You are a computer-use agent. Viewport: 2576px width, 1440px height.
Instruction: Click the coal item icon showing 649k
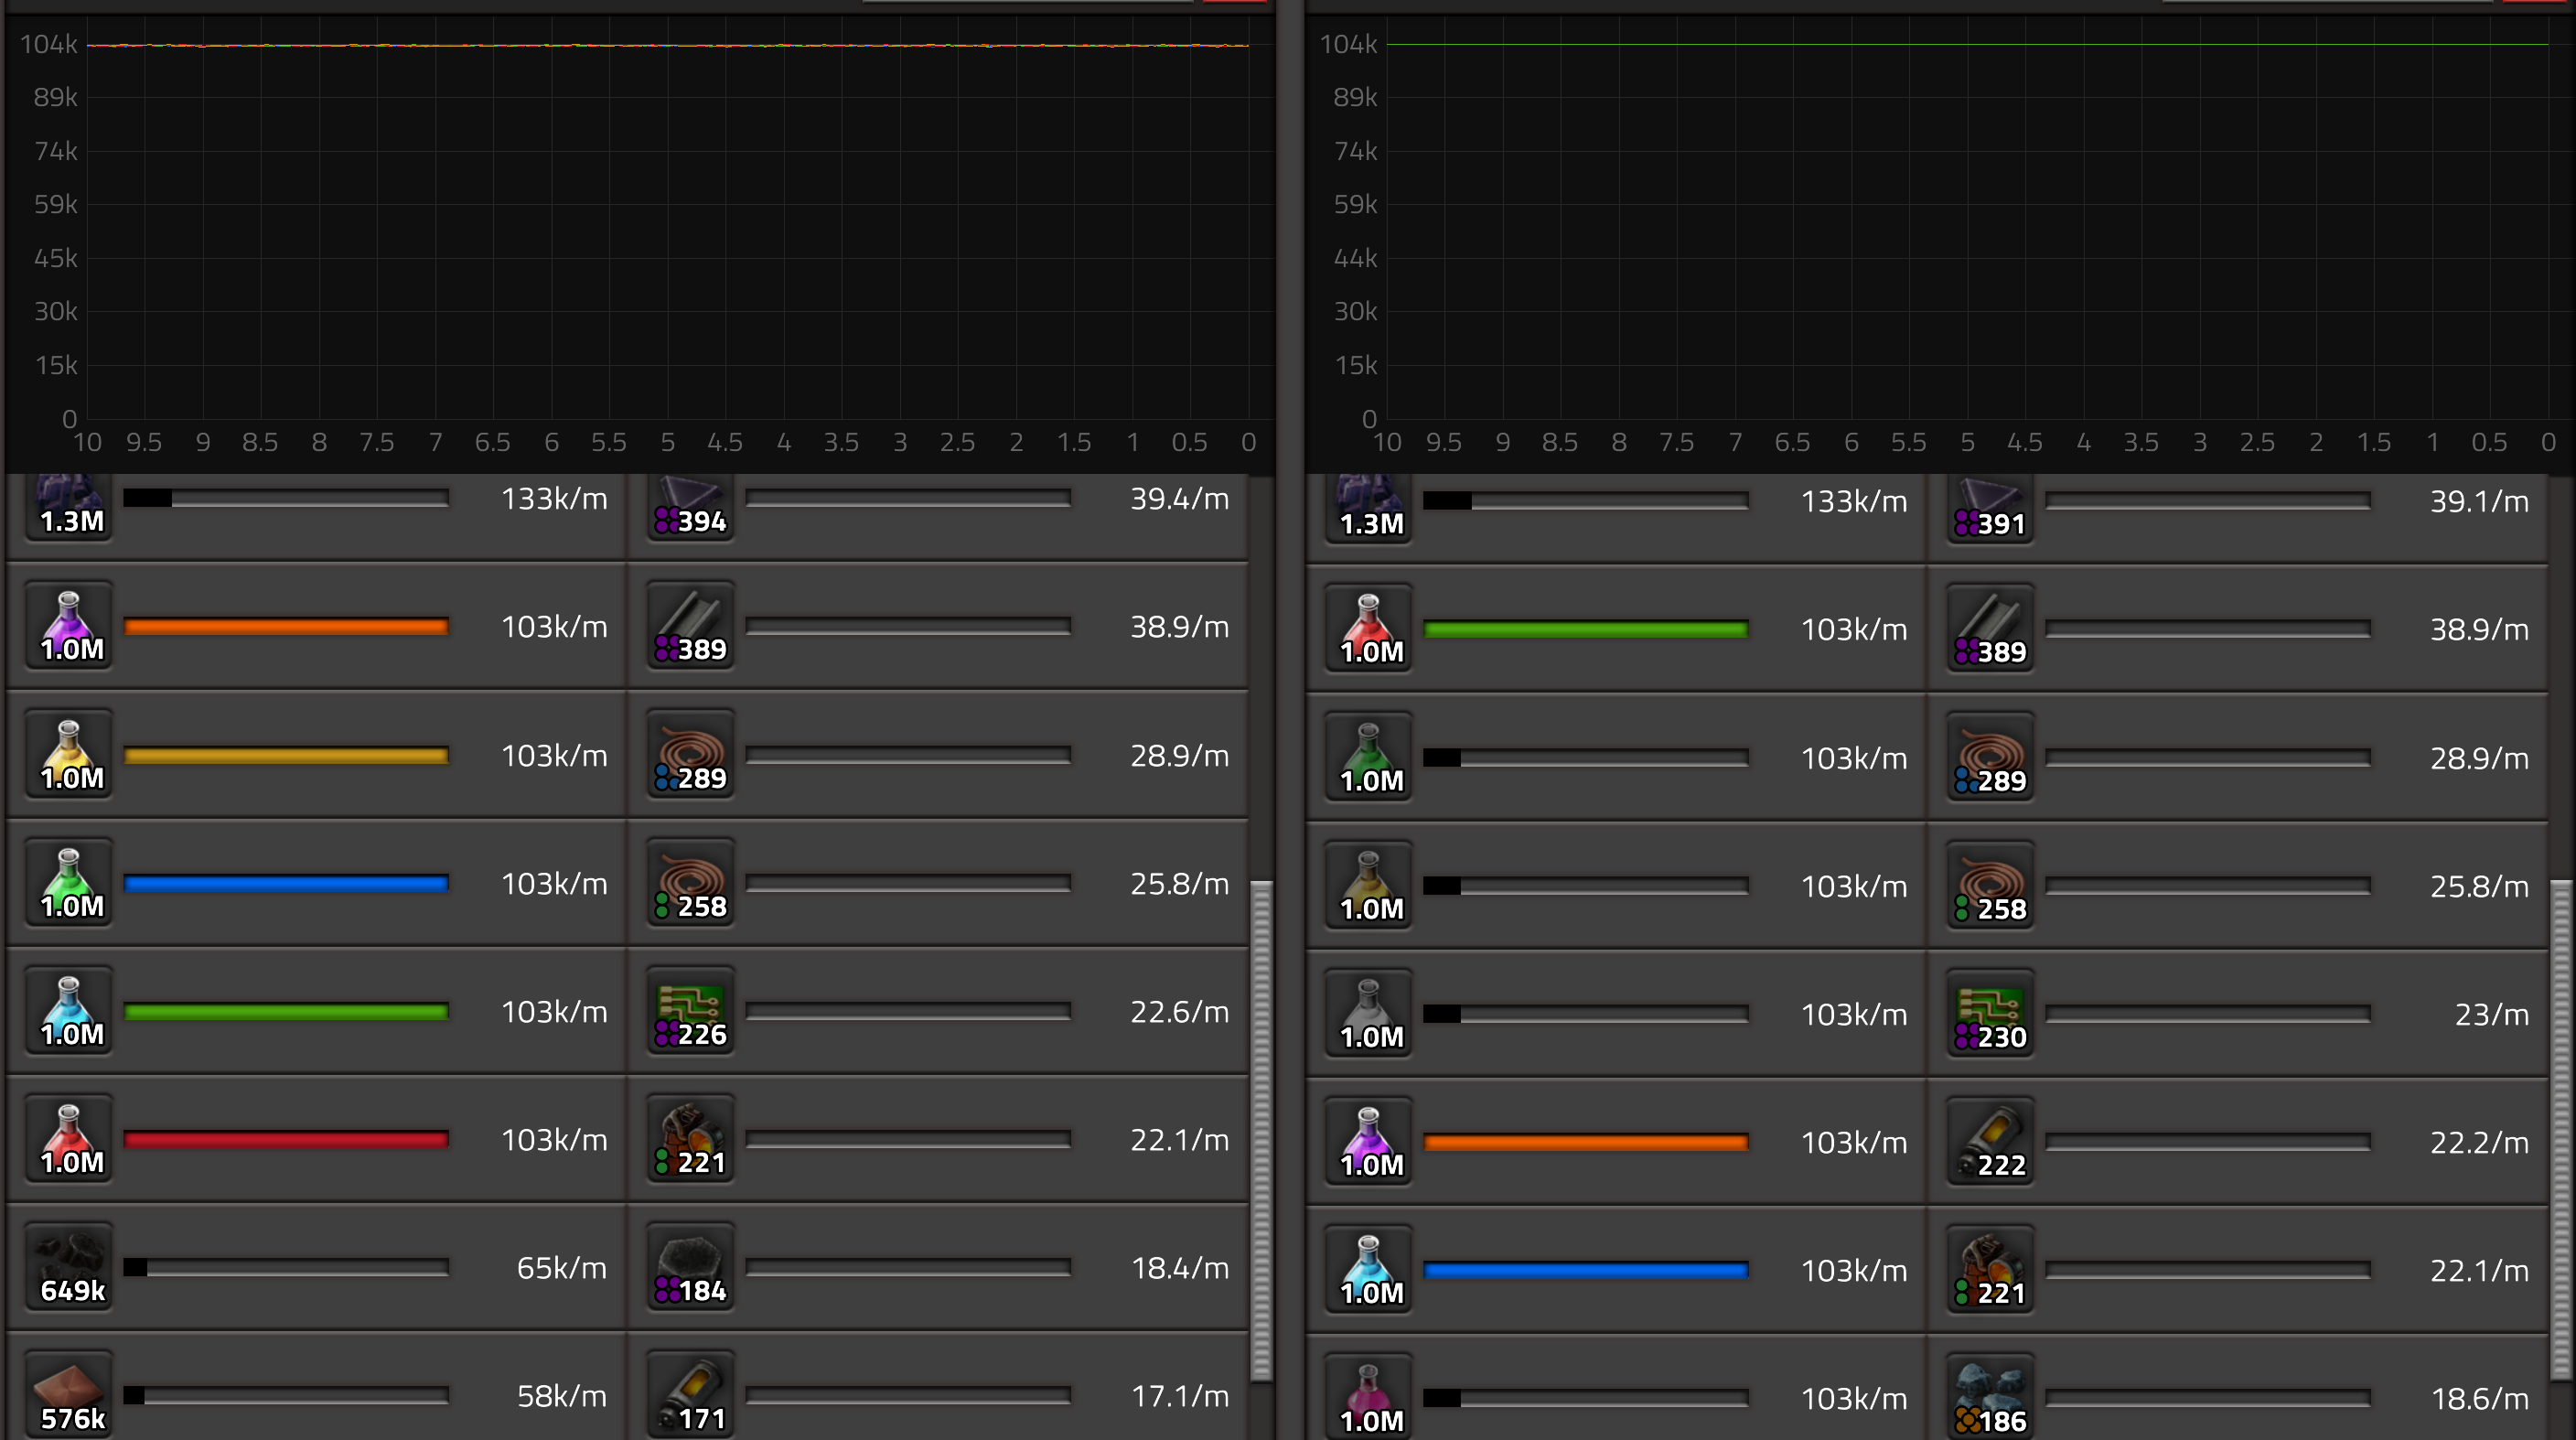69,1266
